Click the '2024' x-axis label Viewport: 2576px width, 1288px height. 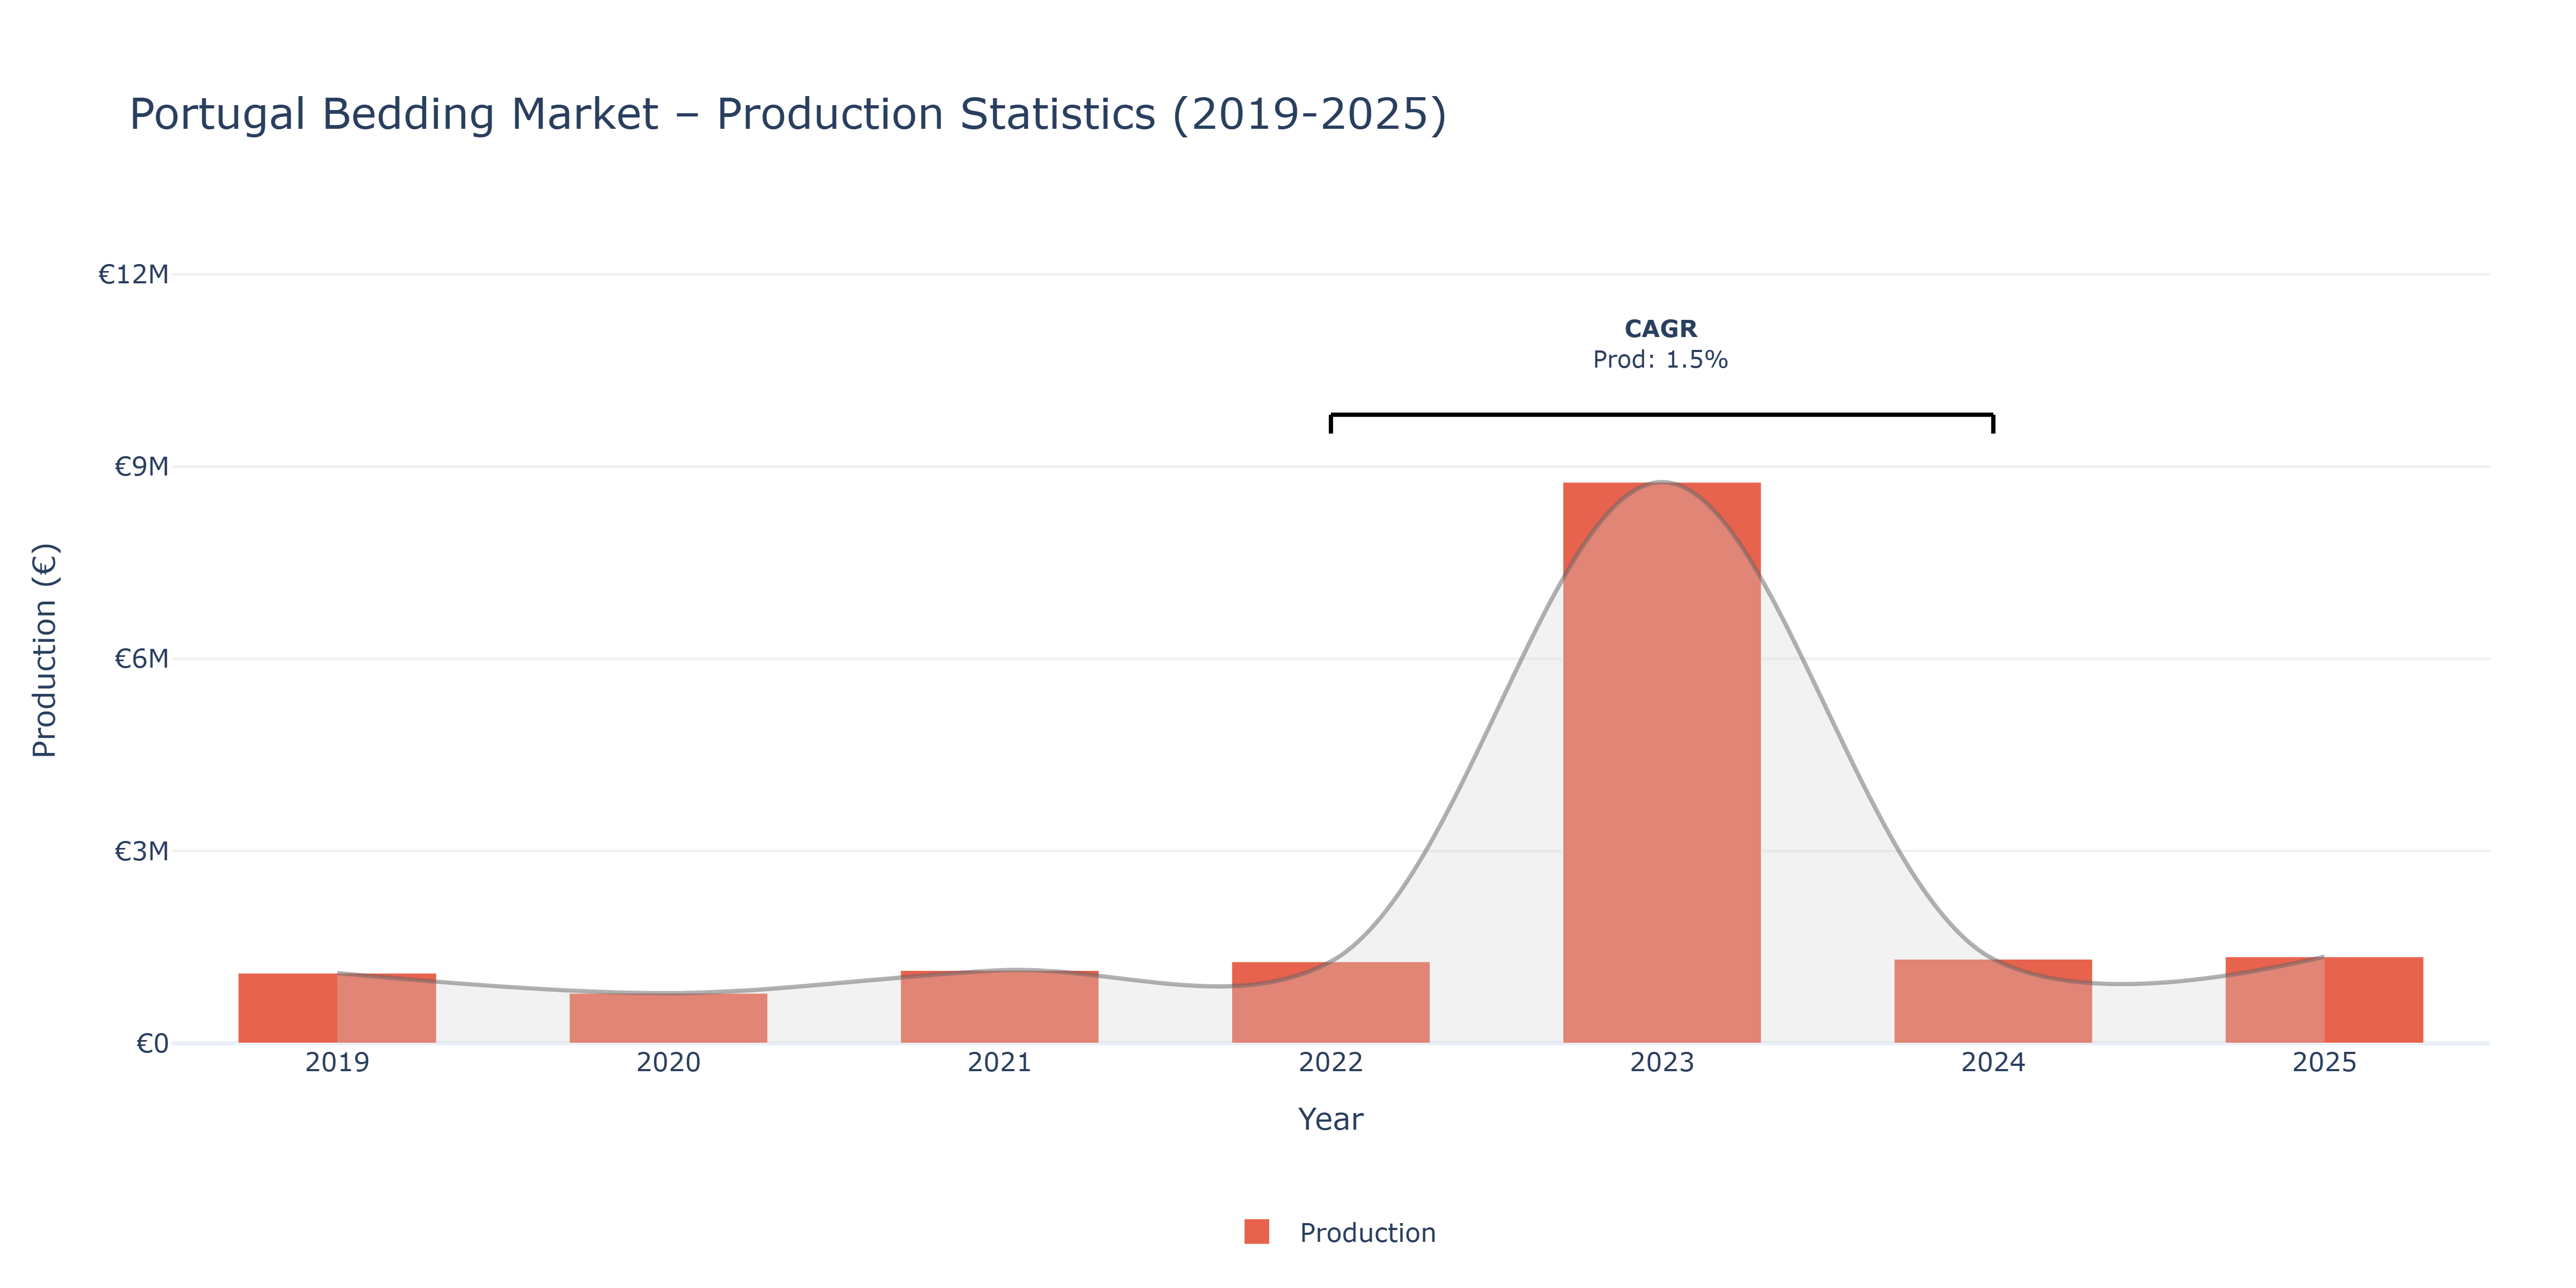[x=1993, y=1062]
